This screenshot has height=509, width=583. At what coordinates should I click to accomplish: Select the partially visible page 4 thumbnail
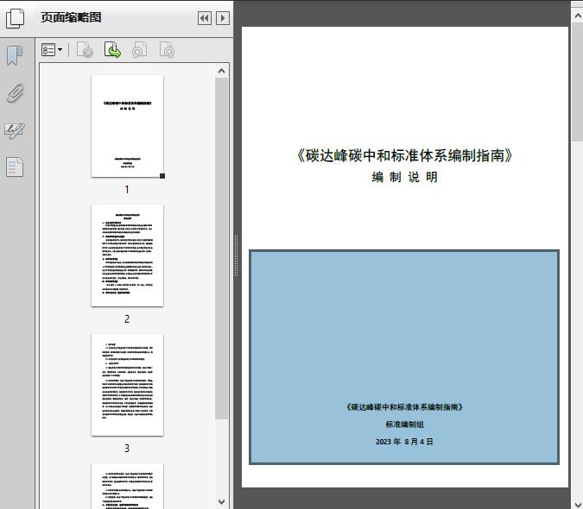tap(127, 486)
